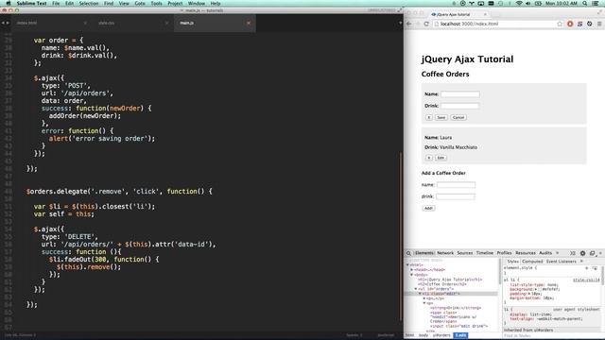
Task: Open macOS Spotlight search icon
Action: [585, 3]
